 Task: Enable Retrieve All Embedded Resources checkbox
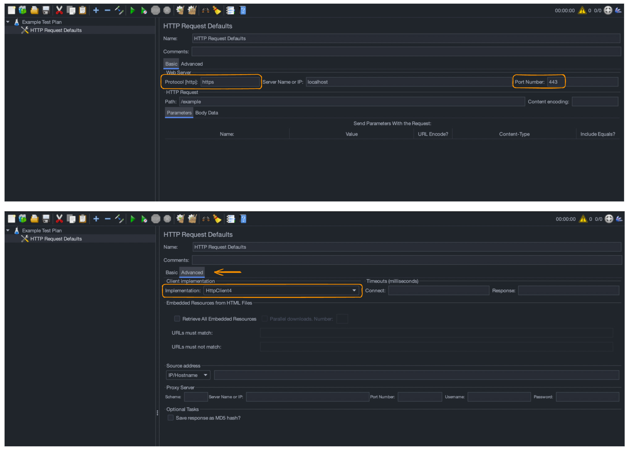[177, 318]
